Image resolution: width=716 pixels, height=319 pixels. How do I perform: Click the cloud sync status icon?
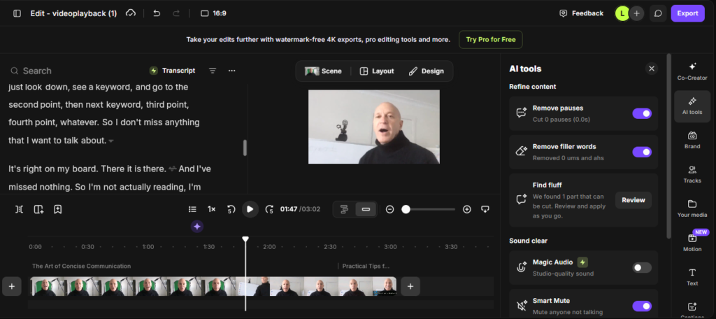[x=131, y=13]
